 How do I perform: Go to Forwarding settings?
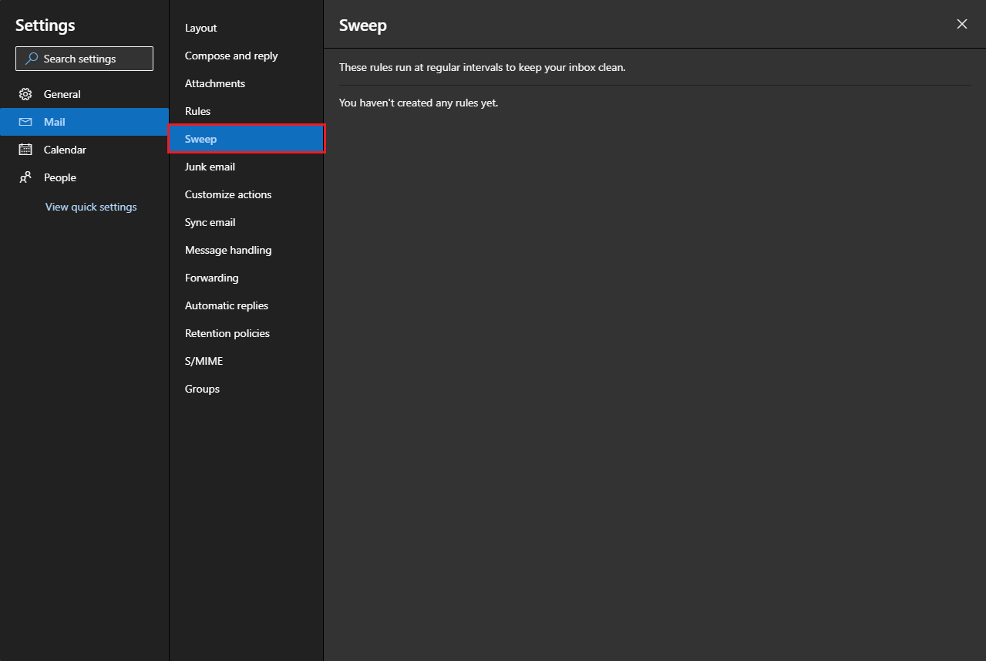(247, 278)
